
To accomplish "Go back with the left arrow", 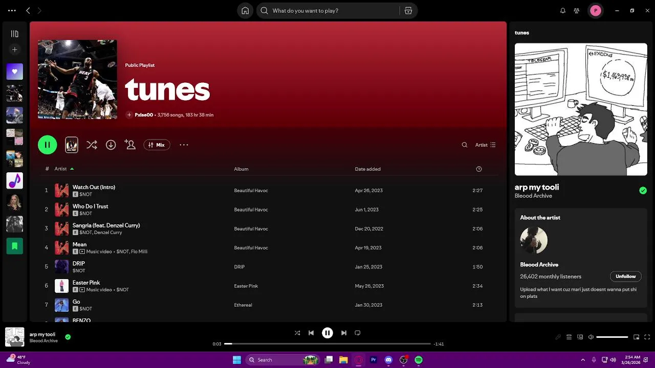I will click(x=28, y=11).
